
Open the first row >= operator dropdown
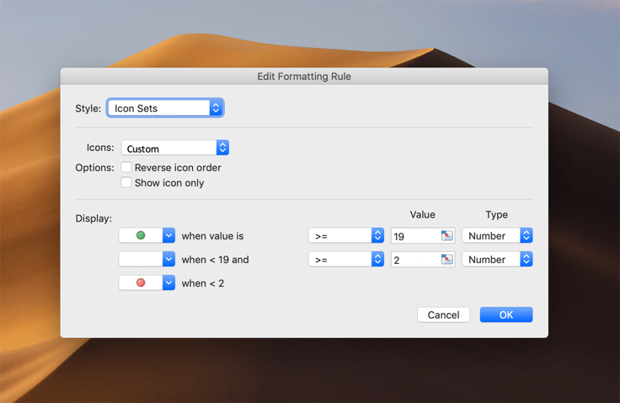[x=346, y=236]
